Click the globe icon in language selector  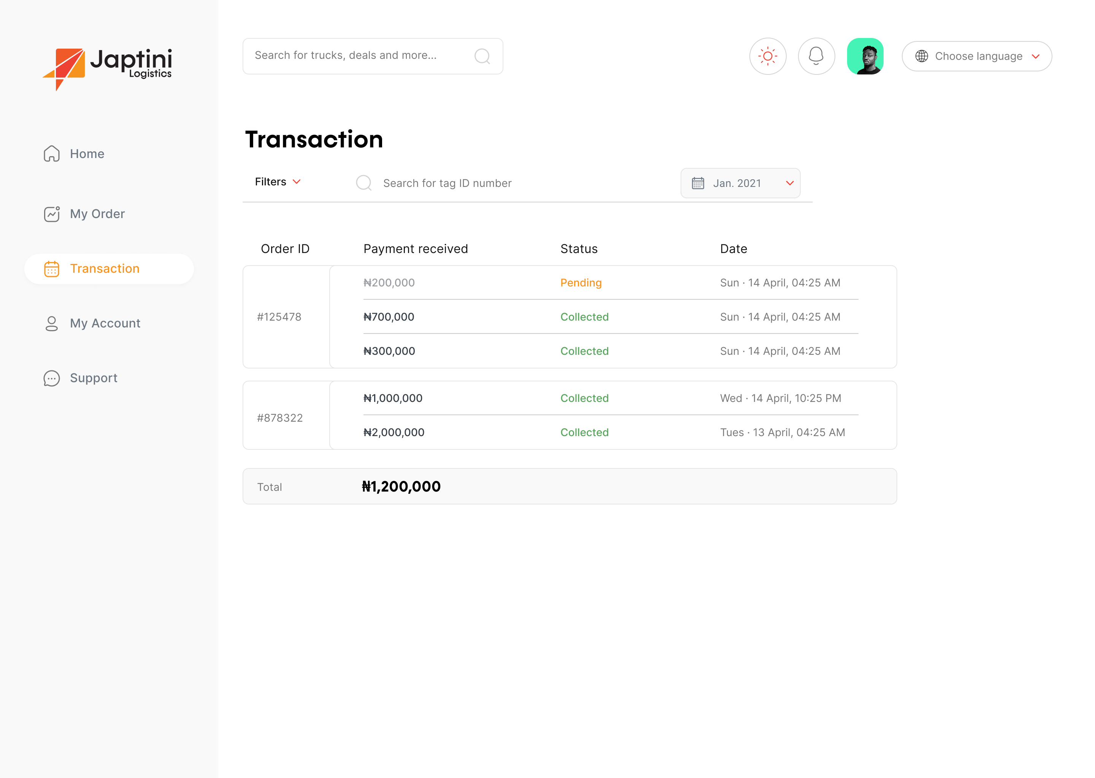click(x=922, y=56)
